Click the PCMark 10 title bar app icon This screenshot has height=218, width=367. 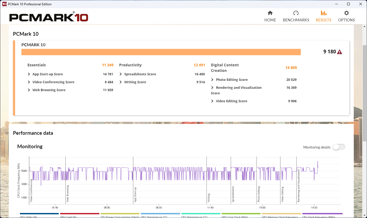[x=4, y=4]
